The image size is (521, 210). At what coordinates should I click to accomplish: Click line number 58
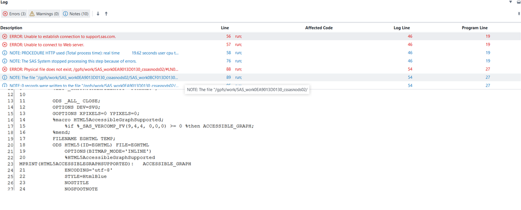pos(228,53)
